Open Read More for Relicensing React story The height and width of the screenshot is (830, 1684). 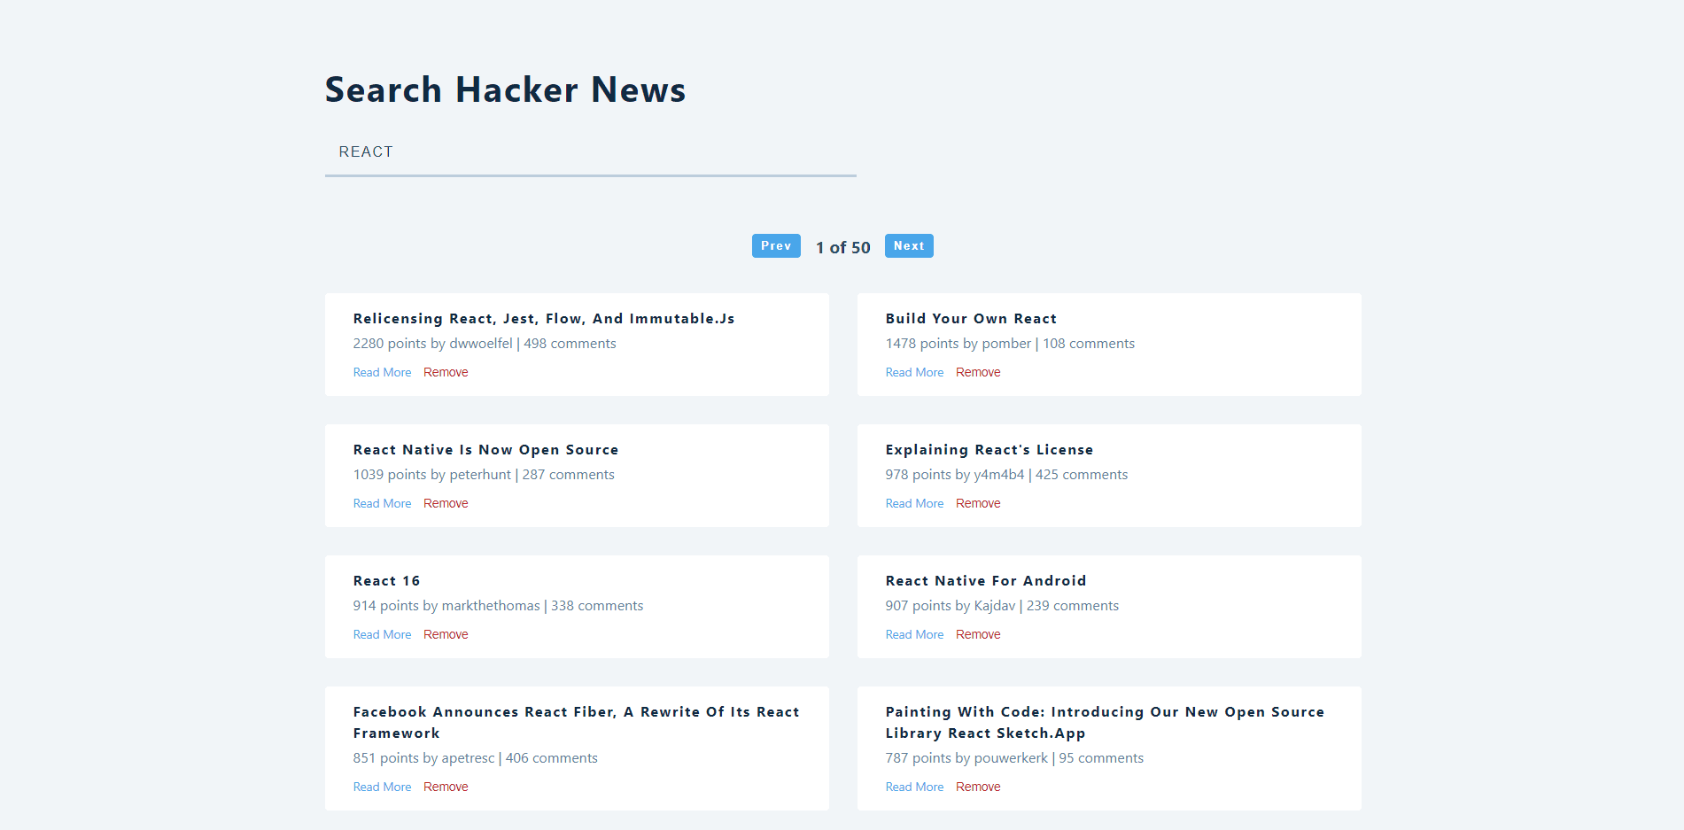coord(382,373)
